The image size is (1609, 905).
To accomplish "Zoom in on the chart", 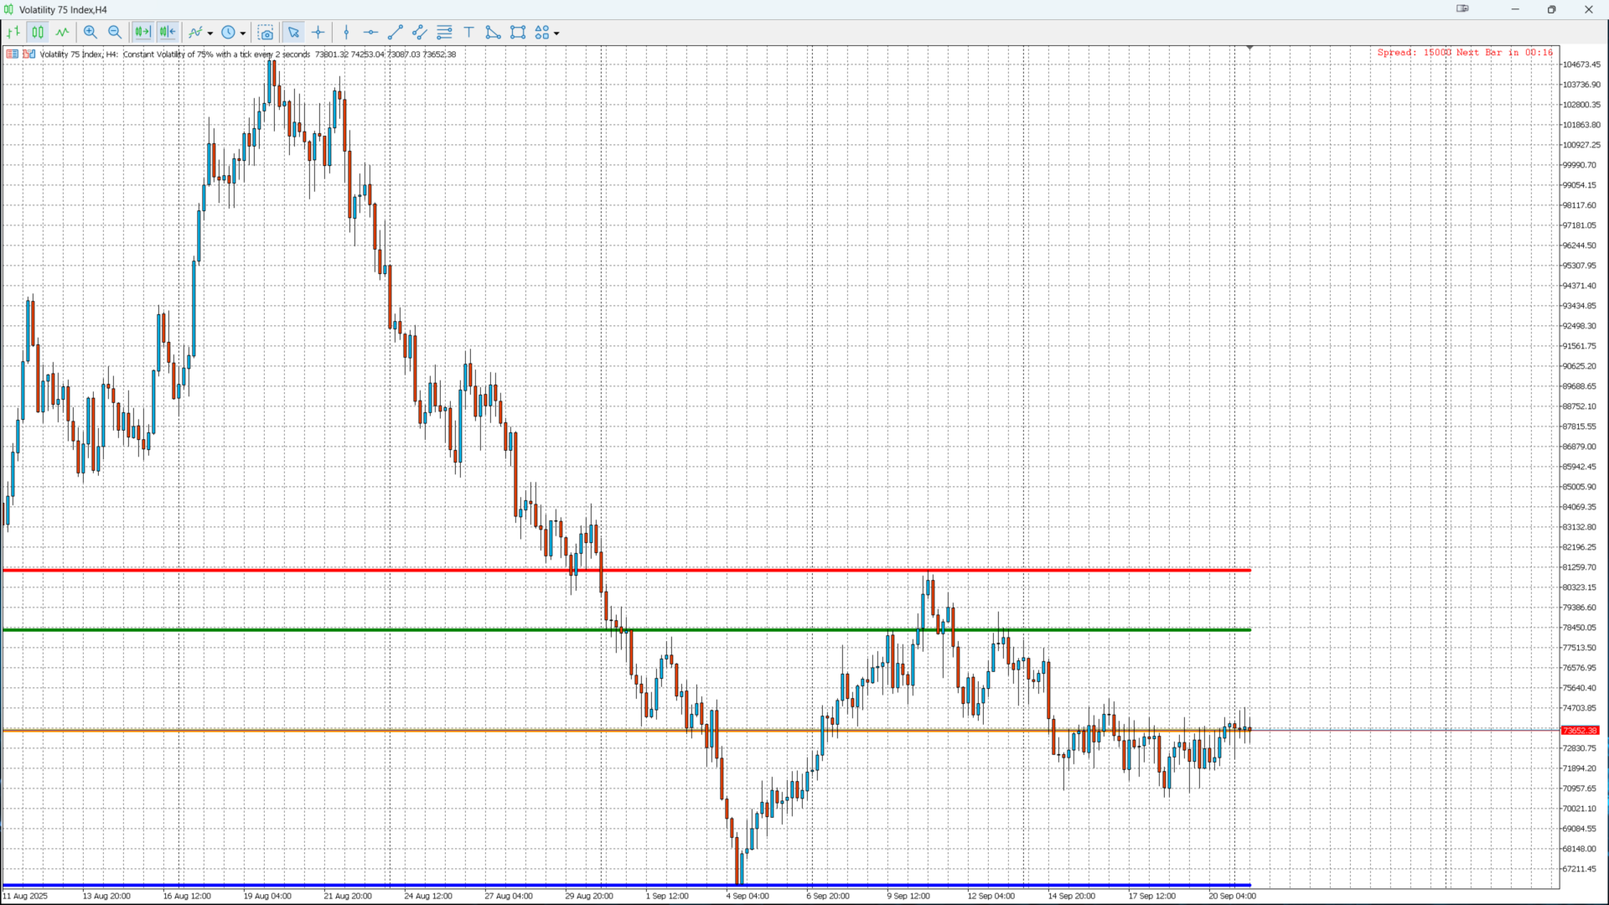I will click(x=91, y=33).
